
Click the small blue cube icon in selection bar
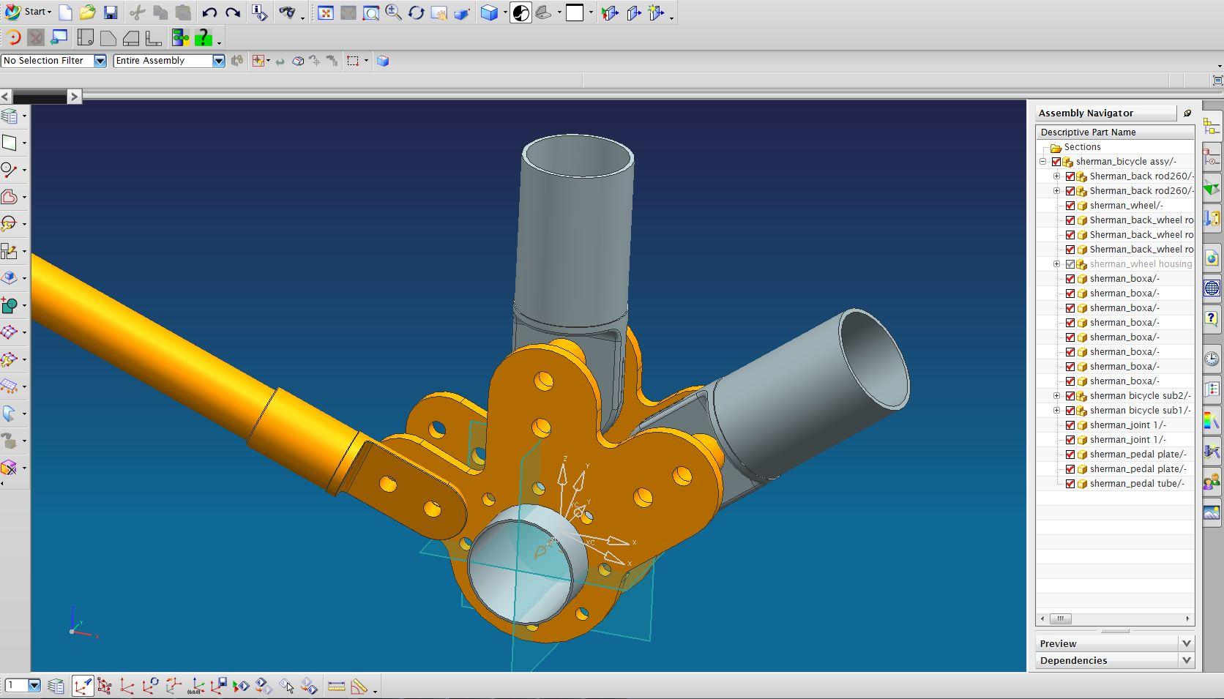pyautogui.click(x=383, y=61)
